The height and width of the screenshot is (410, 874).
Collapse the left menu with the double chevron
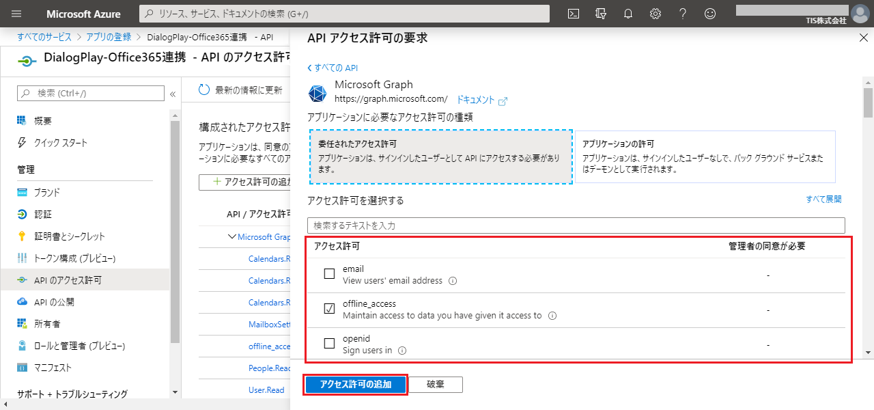tap(173, 94)
